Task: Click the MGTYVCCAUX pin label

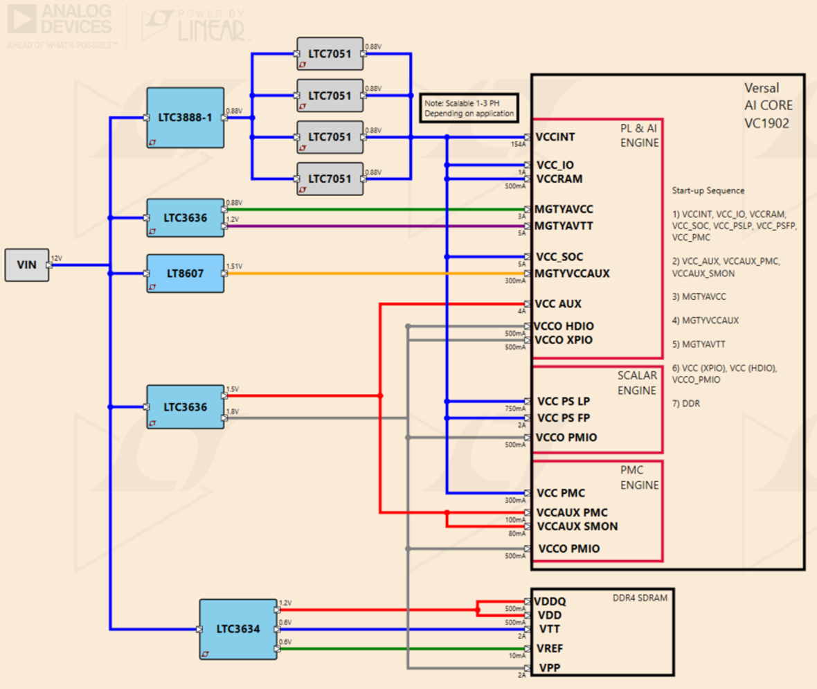Action: (x=572, y=274)
